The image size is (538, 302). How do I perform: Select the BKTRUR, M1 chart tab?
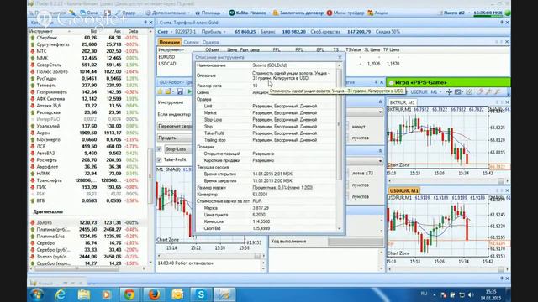(x=402, y=102)
